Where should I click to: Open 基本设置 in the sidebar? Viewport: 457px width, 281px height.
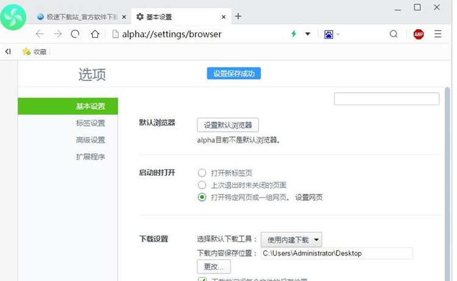pyautogui.click(x=68, y=106)
